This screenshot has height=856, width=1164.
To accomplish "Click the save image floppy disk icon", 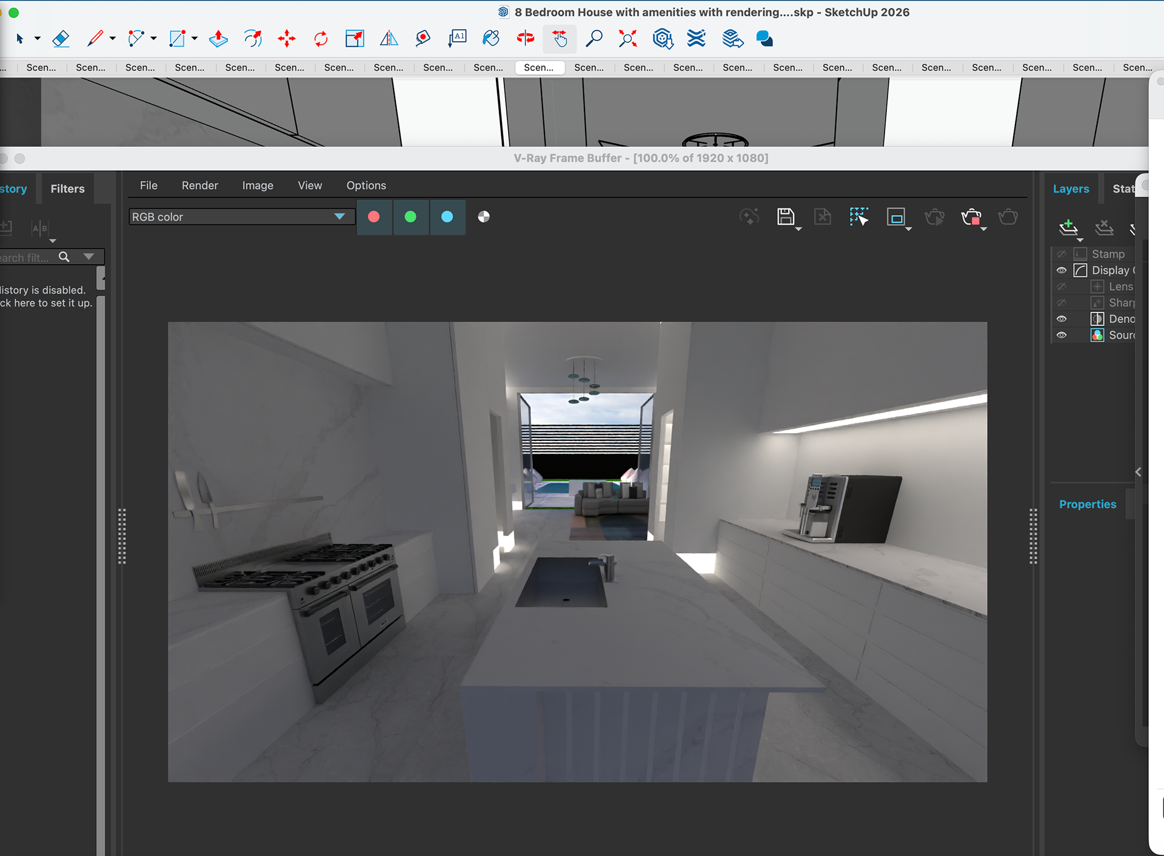I will (x=786, y=217).
